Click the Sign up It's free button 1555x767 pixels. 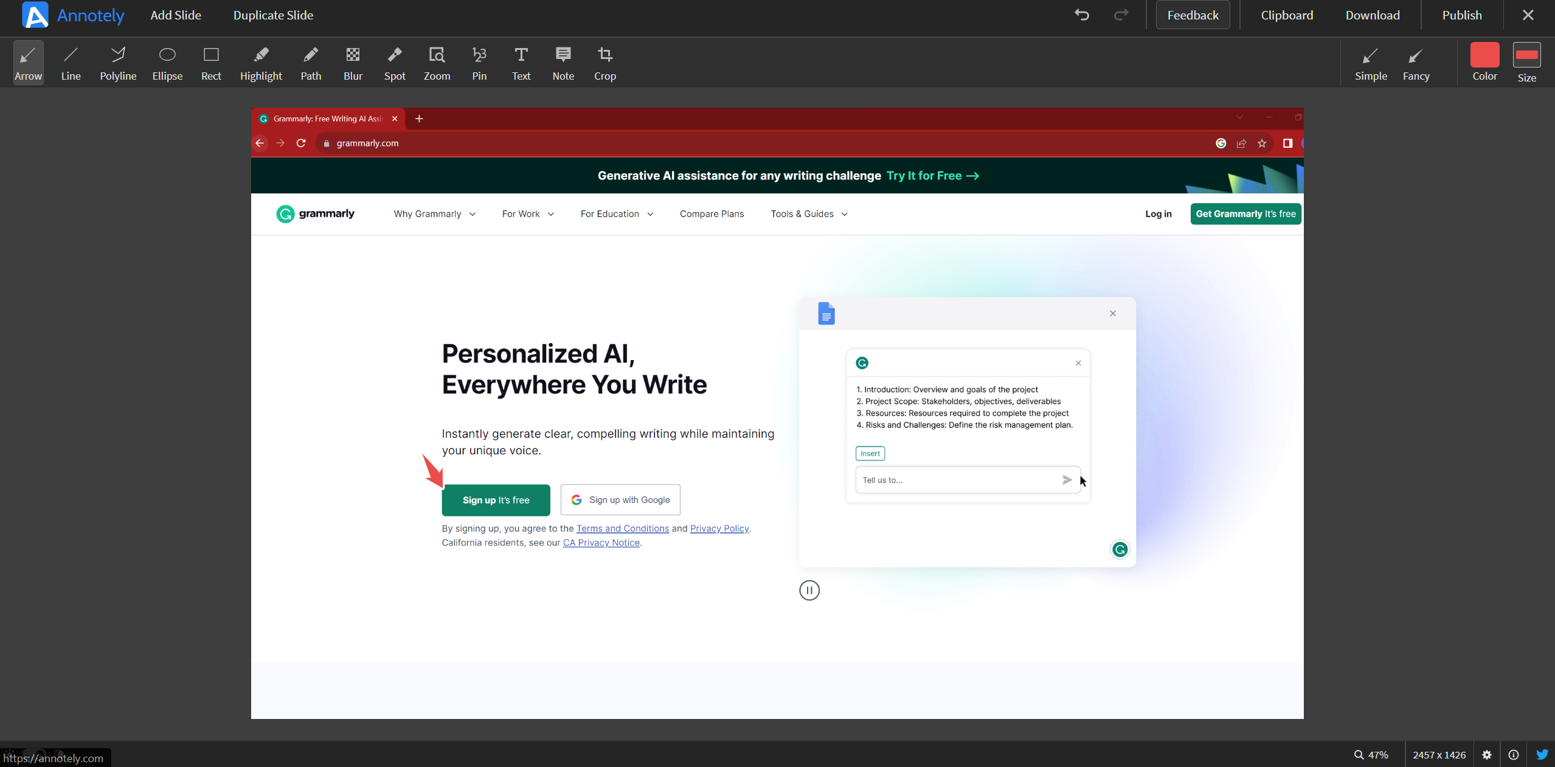496,500
